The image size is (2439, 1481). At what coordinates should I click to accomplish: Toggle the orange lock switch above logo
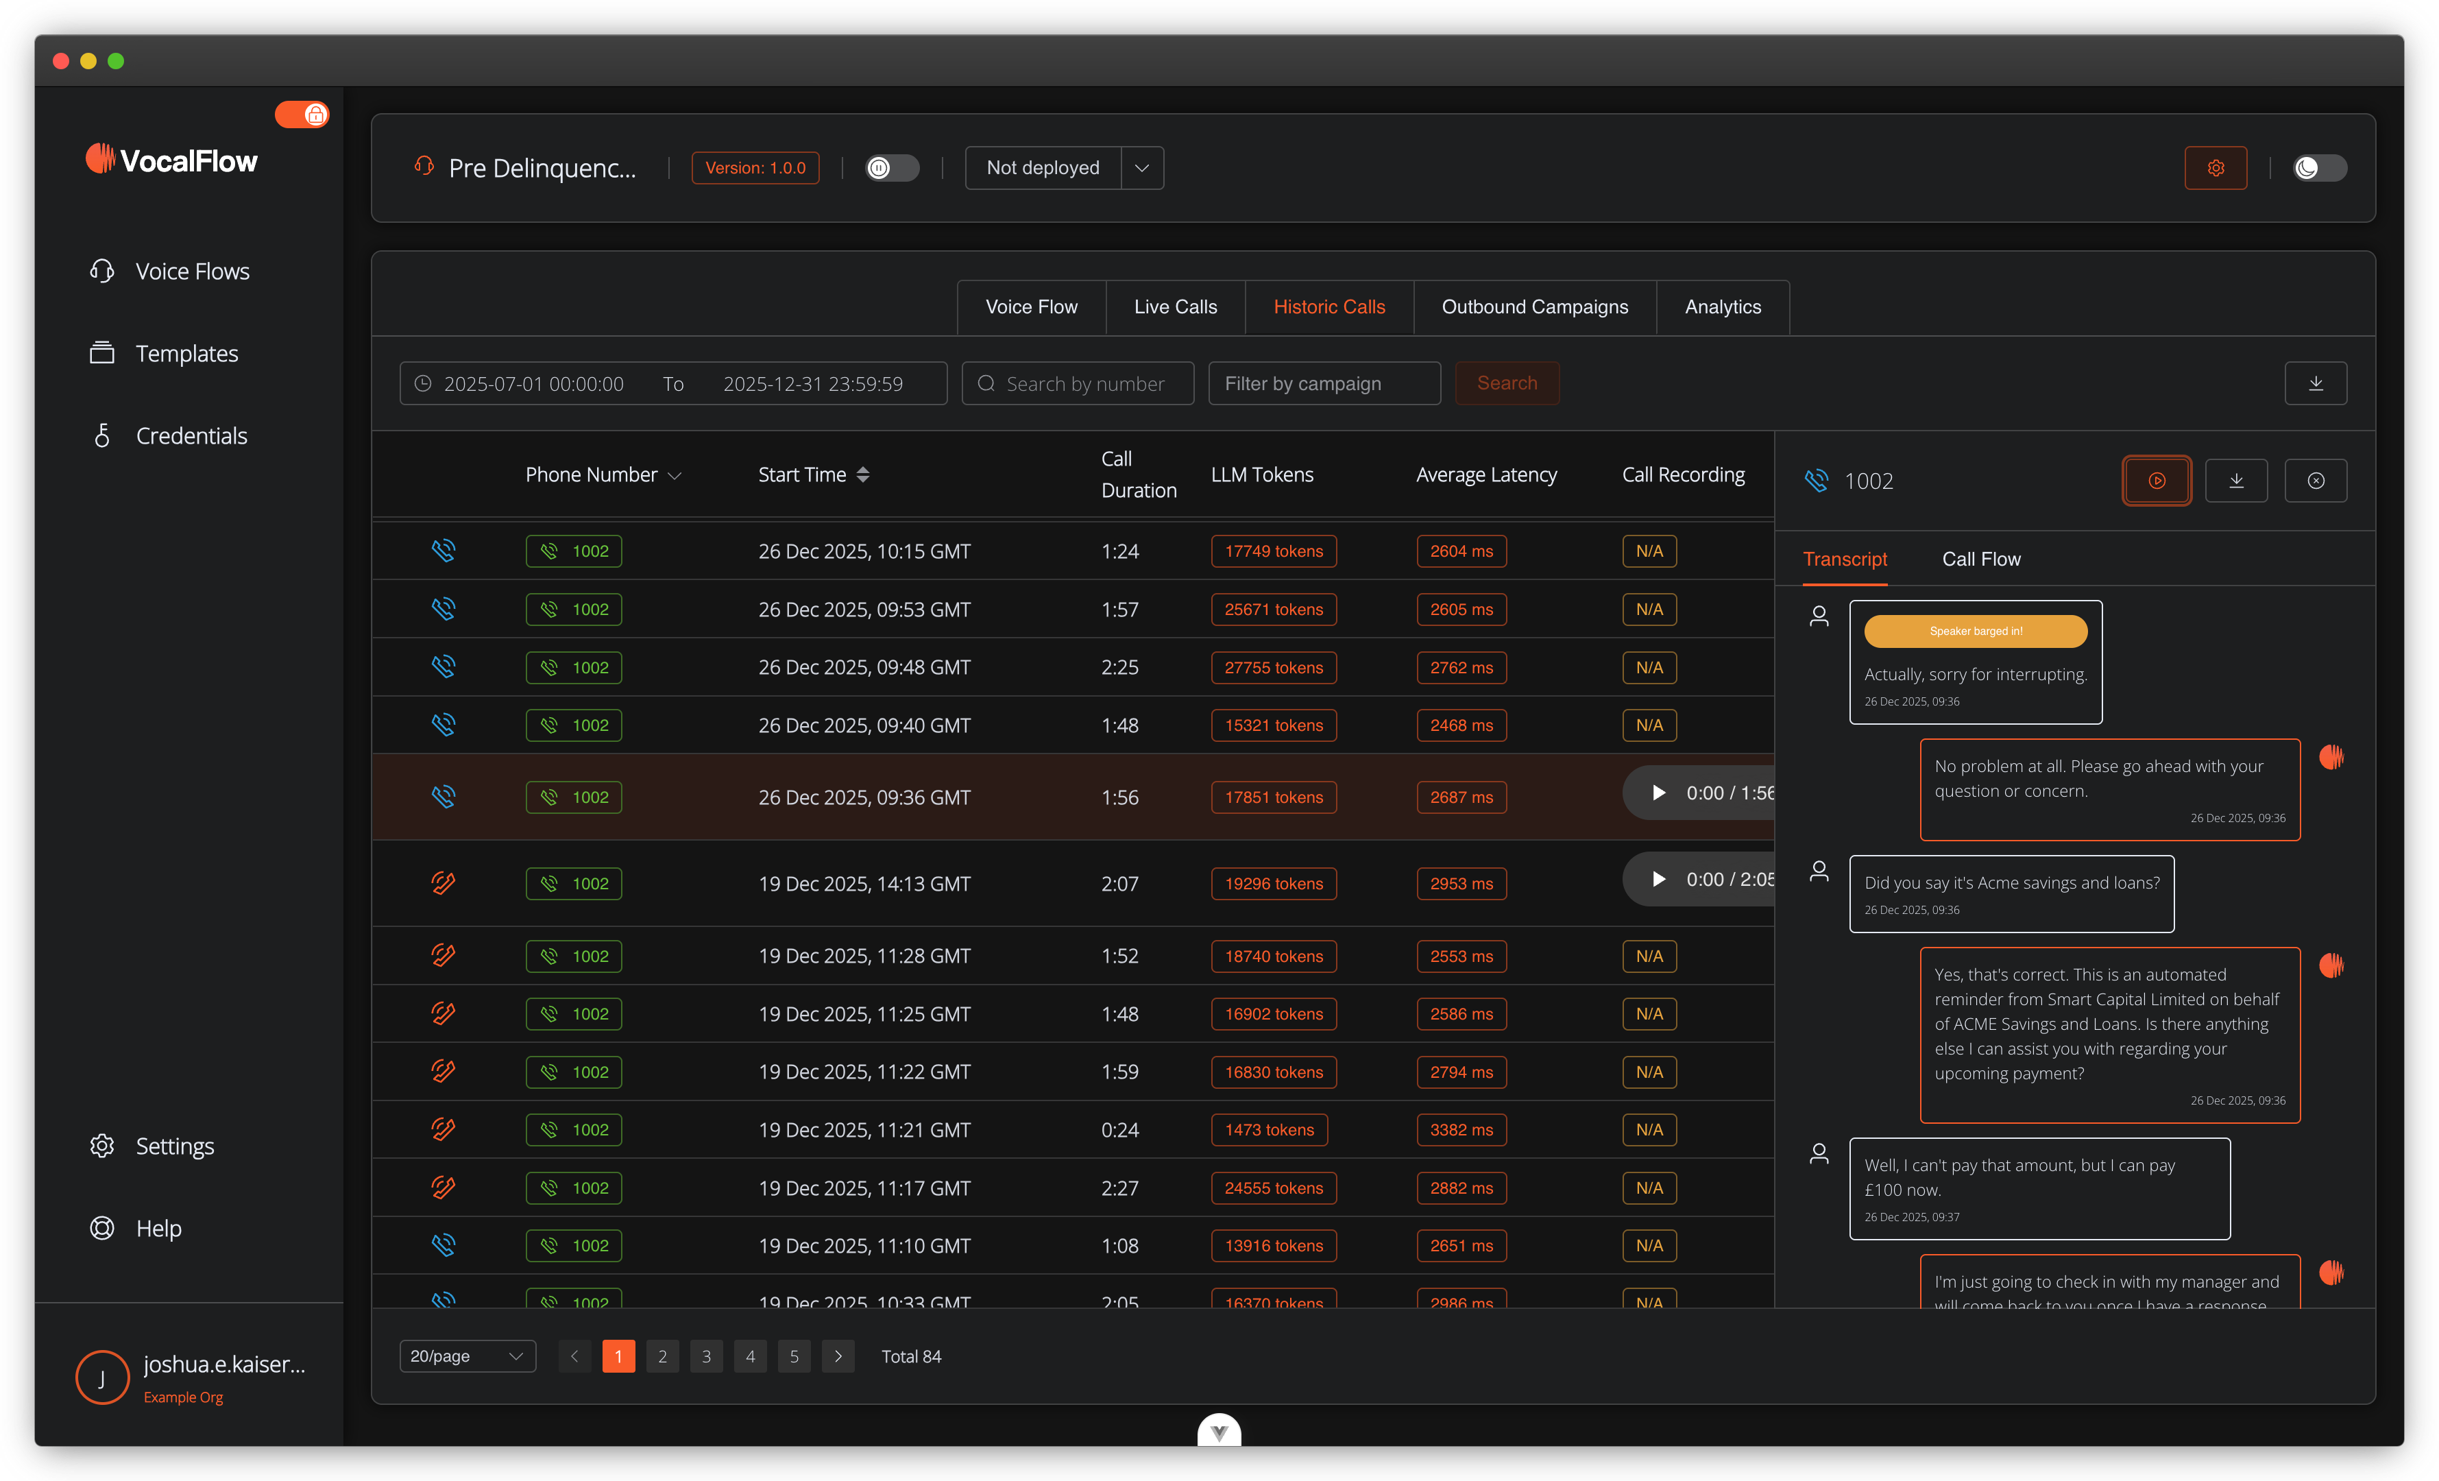tap(302, 115)
